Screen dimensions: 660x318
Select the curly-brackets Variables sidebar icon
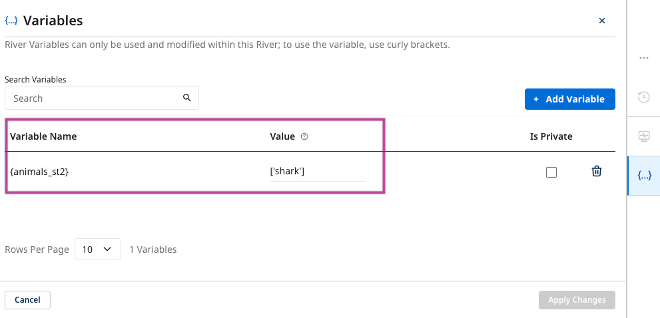pos(644,176)
